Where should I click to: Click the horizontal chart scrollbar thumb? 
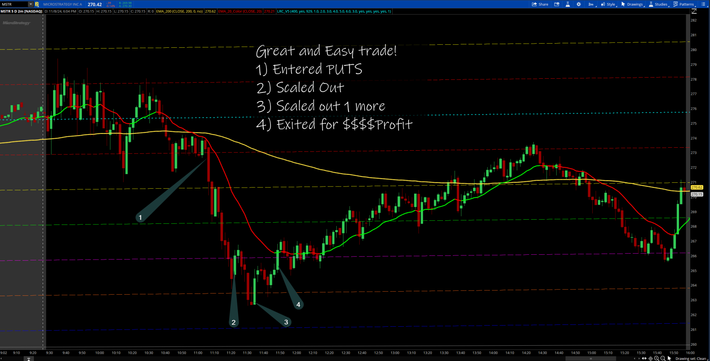coord(590,358)
